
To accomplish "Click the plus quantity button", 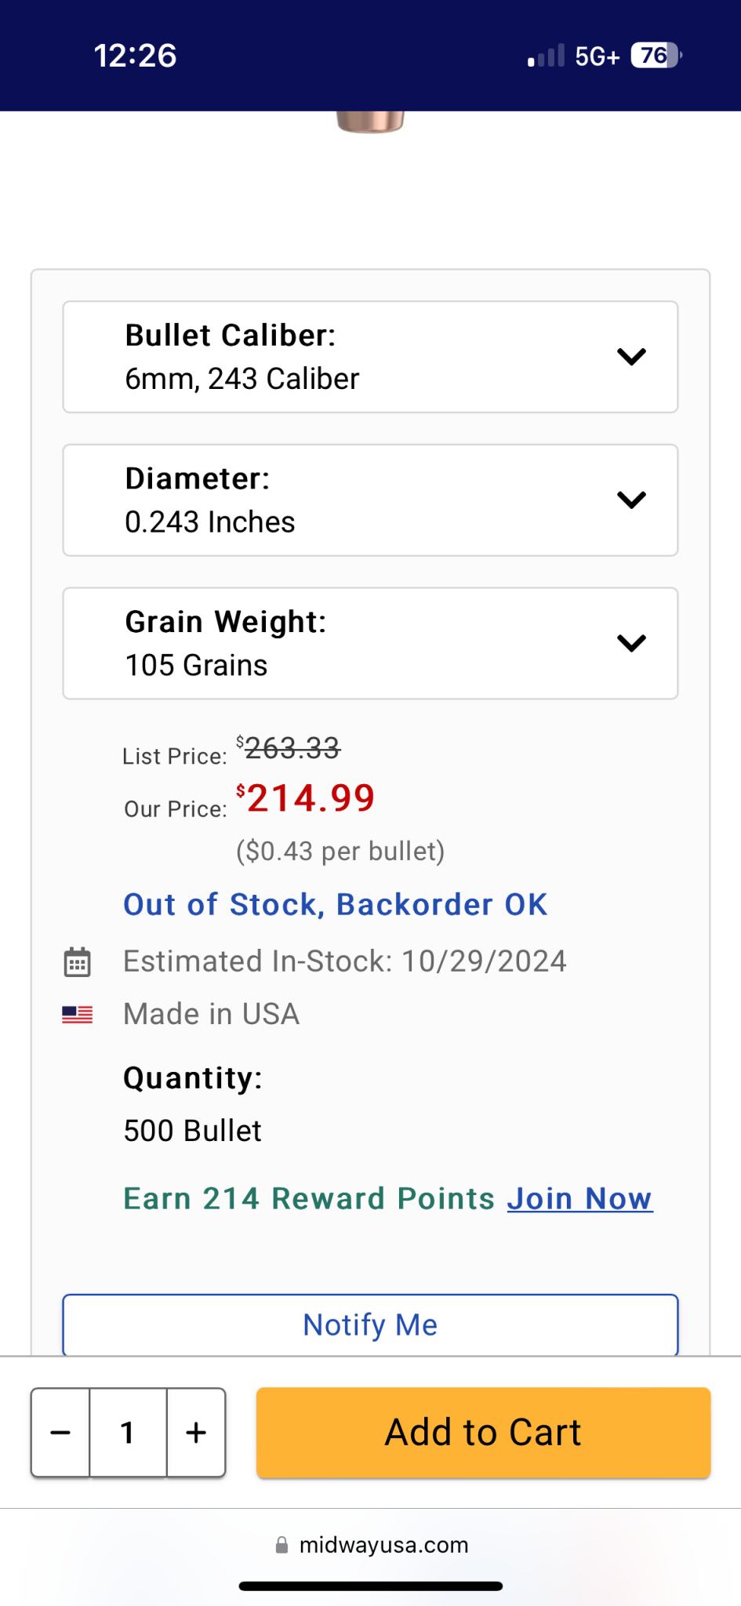I will (196, 1433).
